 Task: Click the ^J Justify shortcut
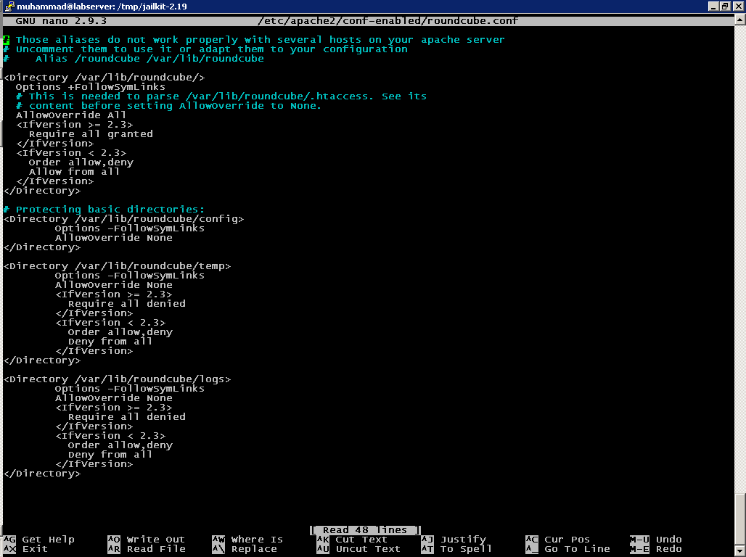(x=454, y=540)
